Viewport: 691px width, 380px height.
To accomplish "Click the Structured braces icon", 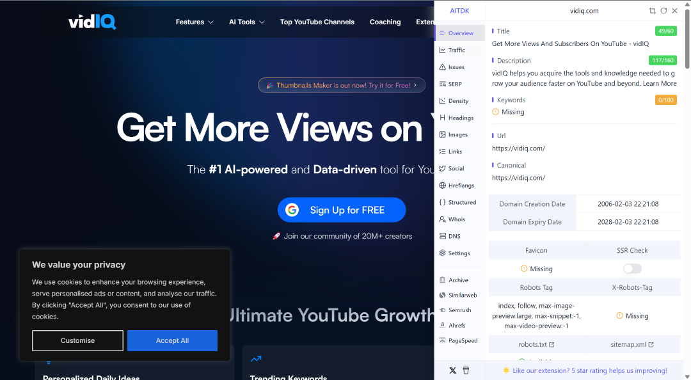I will (x=443, y=202).
